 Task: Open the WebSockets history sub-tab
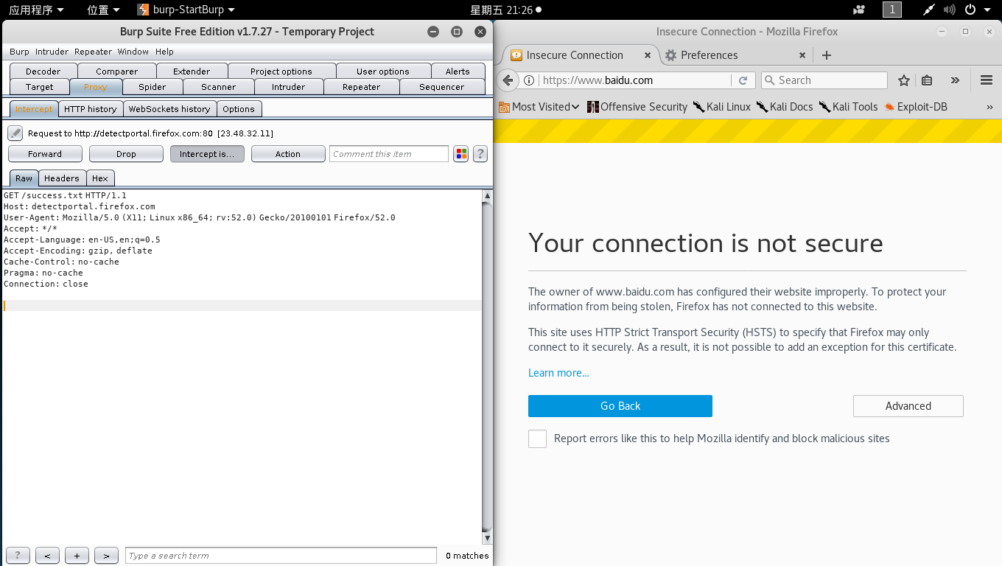coord(169,109)
